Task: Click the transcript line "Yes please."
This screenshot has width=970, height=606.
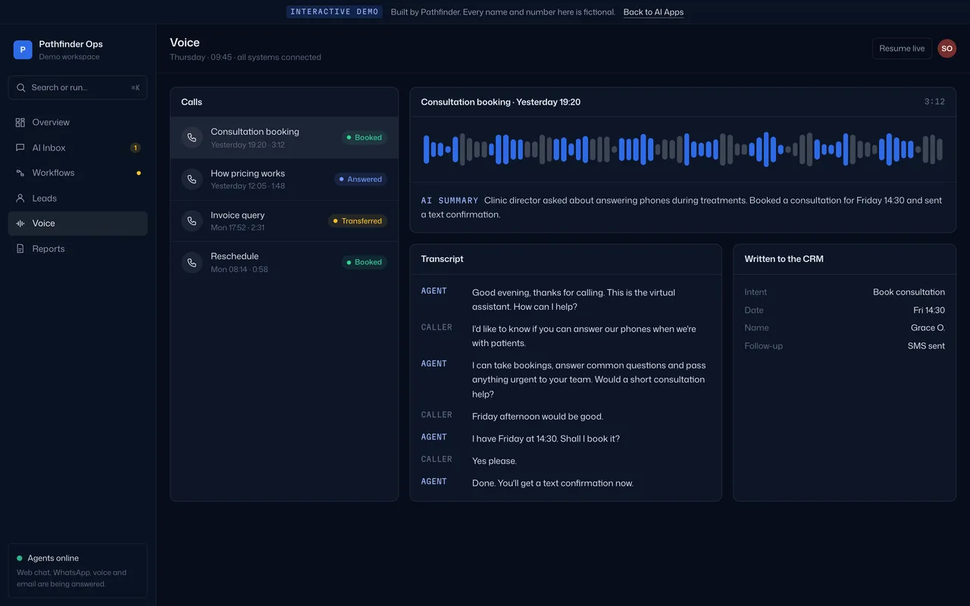Action: [x=494, y=461]
